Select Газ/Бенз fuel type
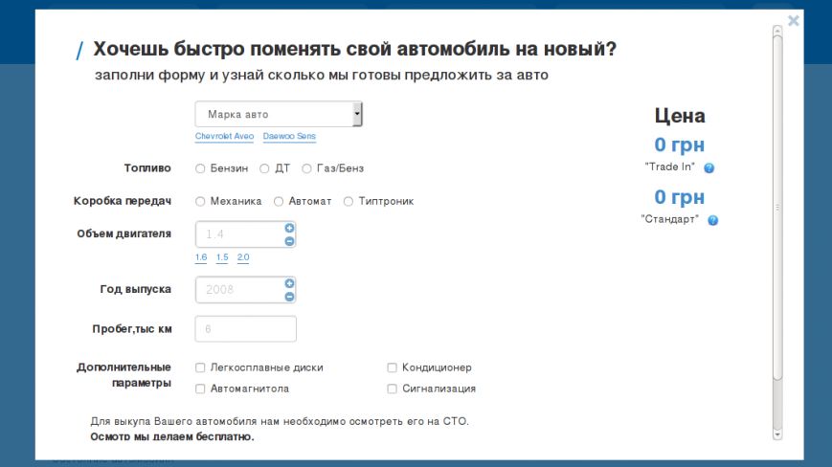 [306, 168]
